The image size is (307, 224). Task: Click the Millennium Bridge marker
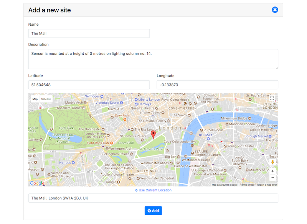[249, 118]
